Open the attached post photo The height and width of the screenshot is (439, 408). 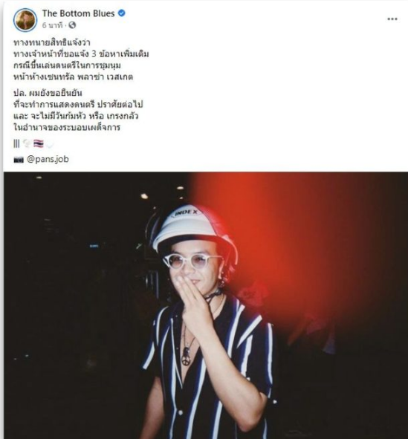pos(206,305)
